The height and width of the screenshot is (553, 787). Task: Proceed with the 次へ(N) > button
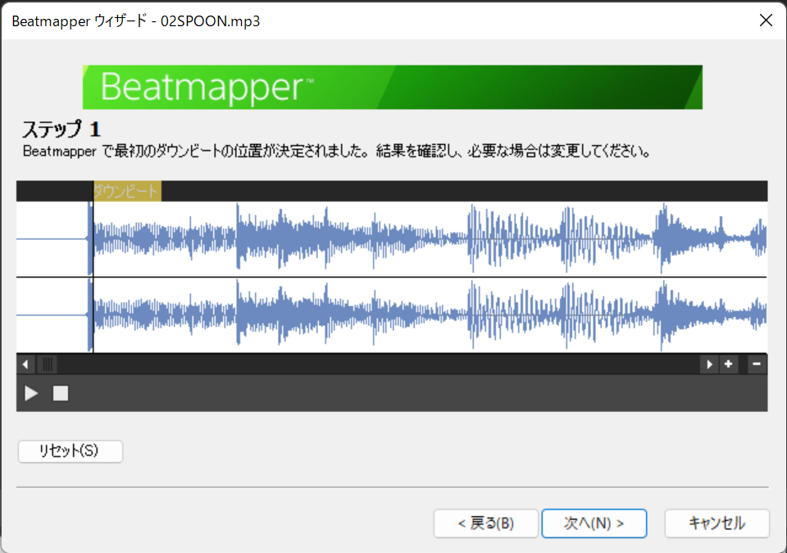click(594, 524)
